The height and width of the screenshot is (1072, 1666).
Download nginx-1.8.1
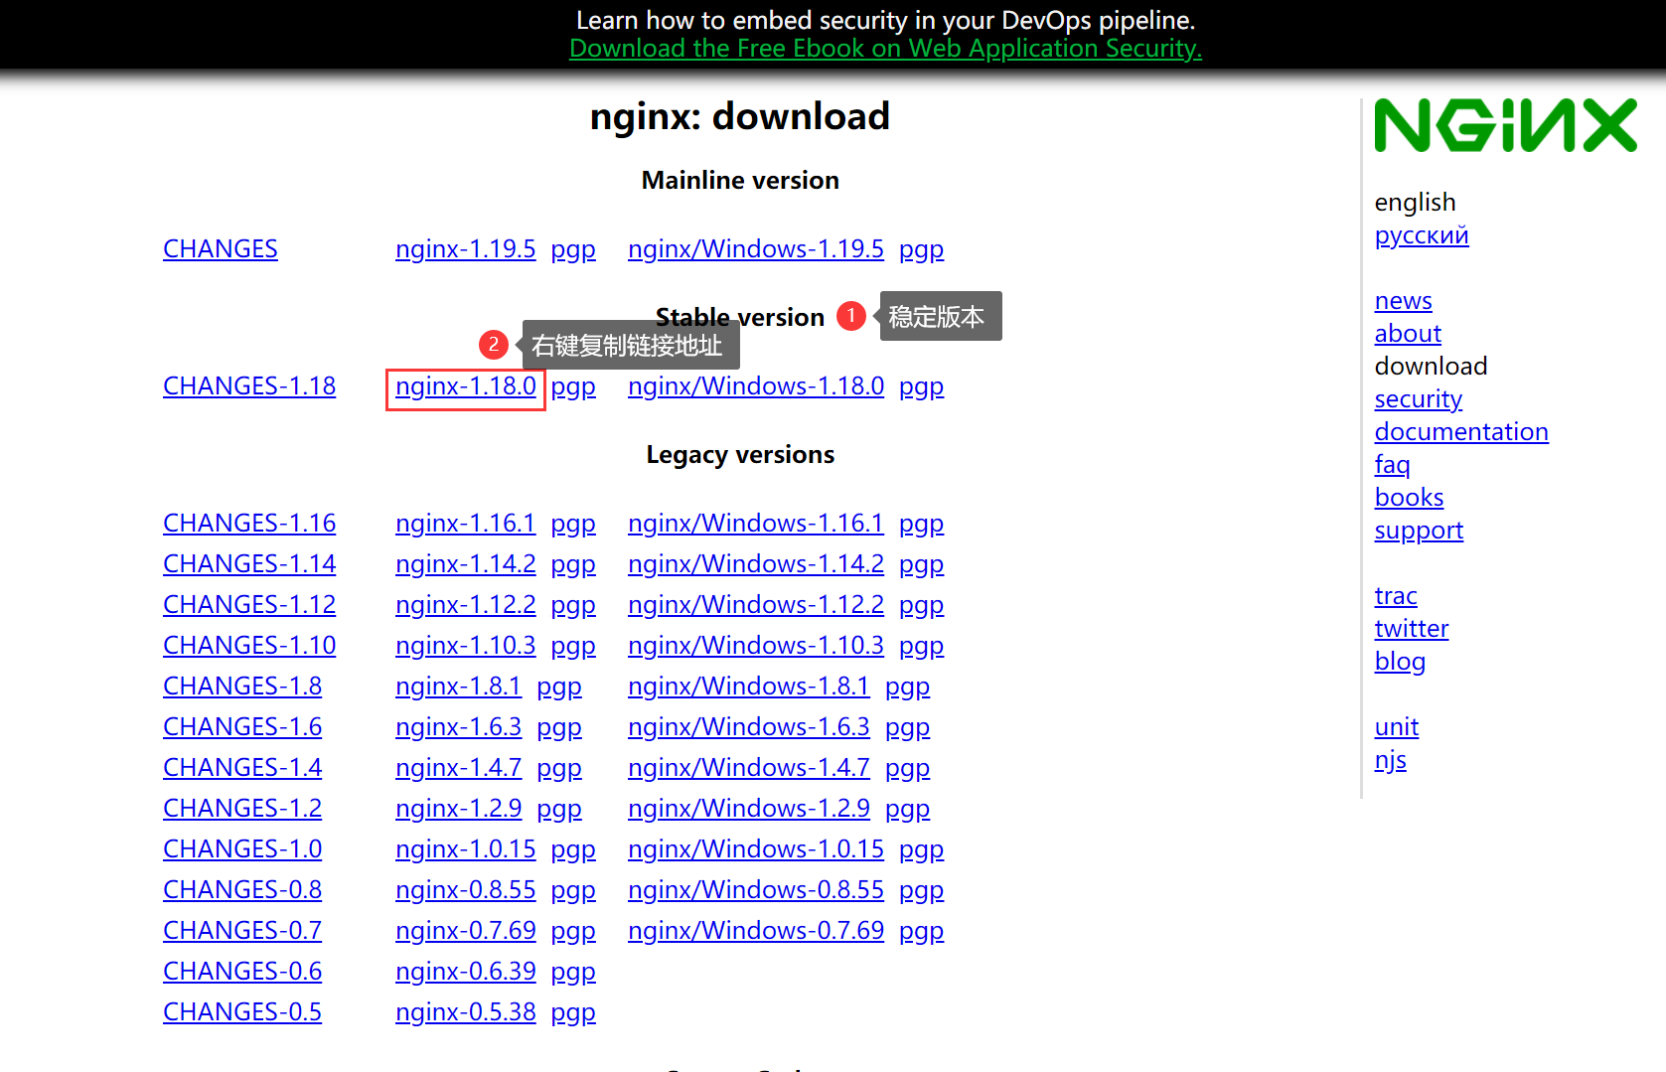458,686
